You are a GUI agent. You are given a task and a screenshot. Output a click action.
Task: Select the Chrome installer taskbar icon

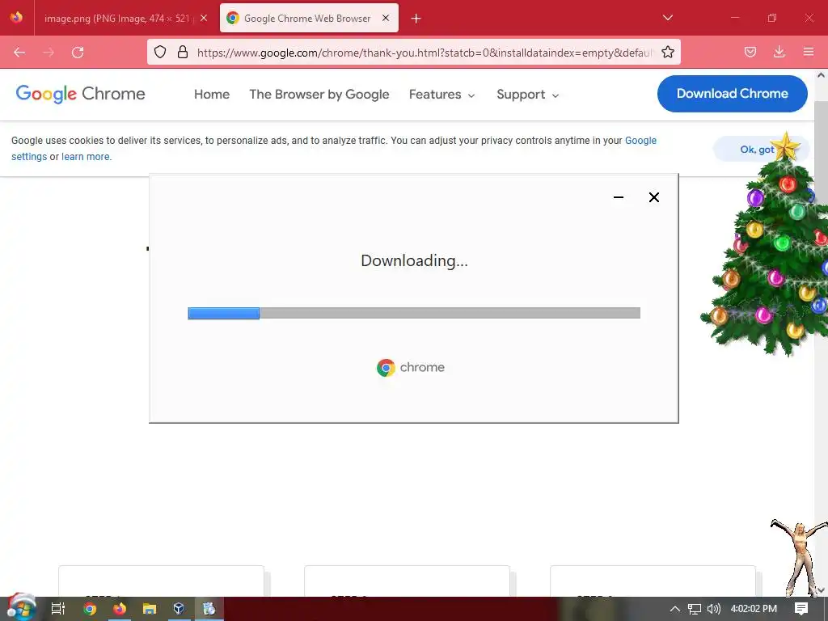209,609
